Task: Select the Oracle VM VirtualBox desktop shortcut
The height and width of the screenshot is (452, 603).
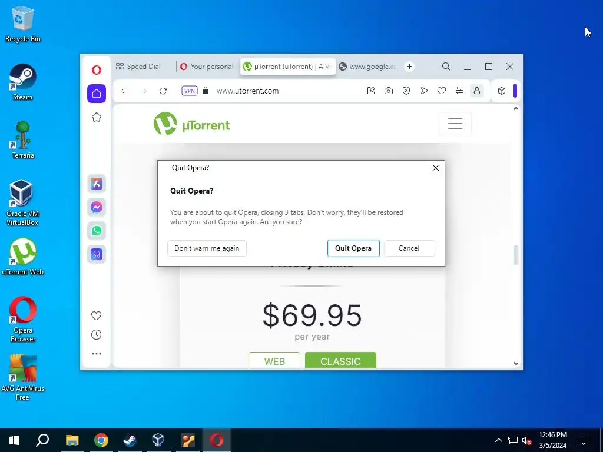Action: pyautogui.click(x=22, y=202)
